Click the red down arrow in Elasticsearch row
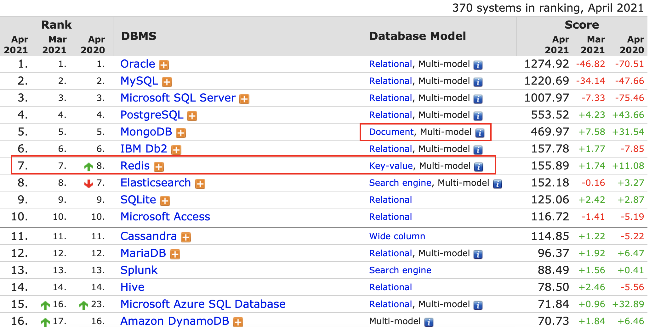Screen dimensions: 655x327 (x=89, y=184)
